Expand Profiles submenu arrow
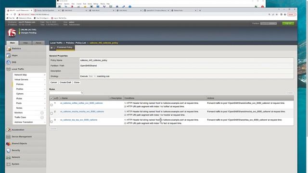Viewport: 308px width, 173px height. pos(45,89)
